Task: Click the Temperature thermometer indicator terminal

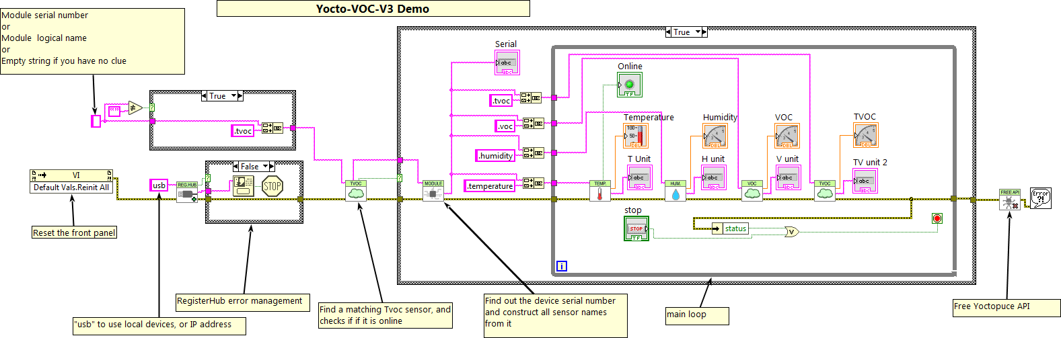Action: pos(636,136)
